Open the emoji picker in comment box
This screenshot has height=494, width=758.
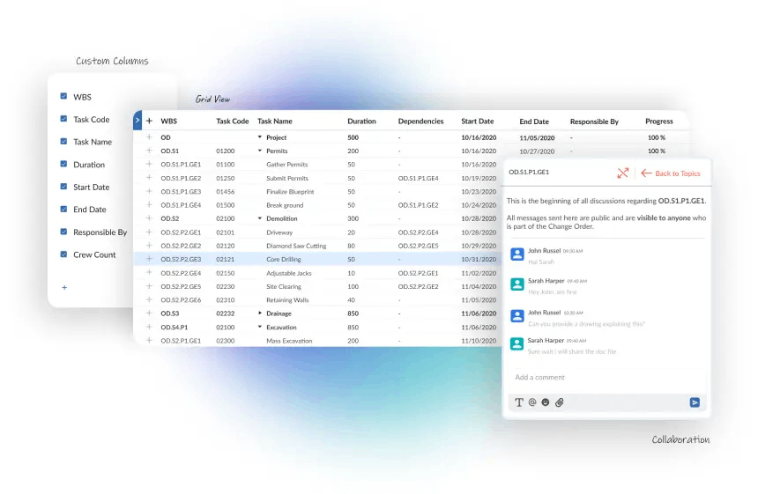pos(546,402)
